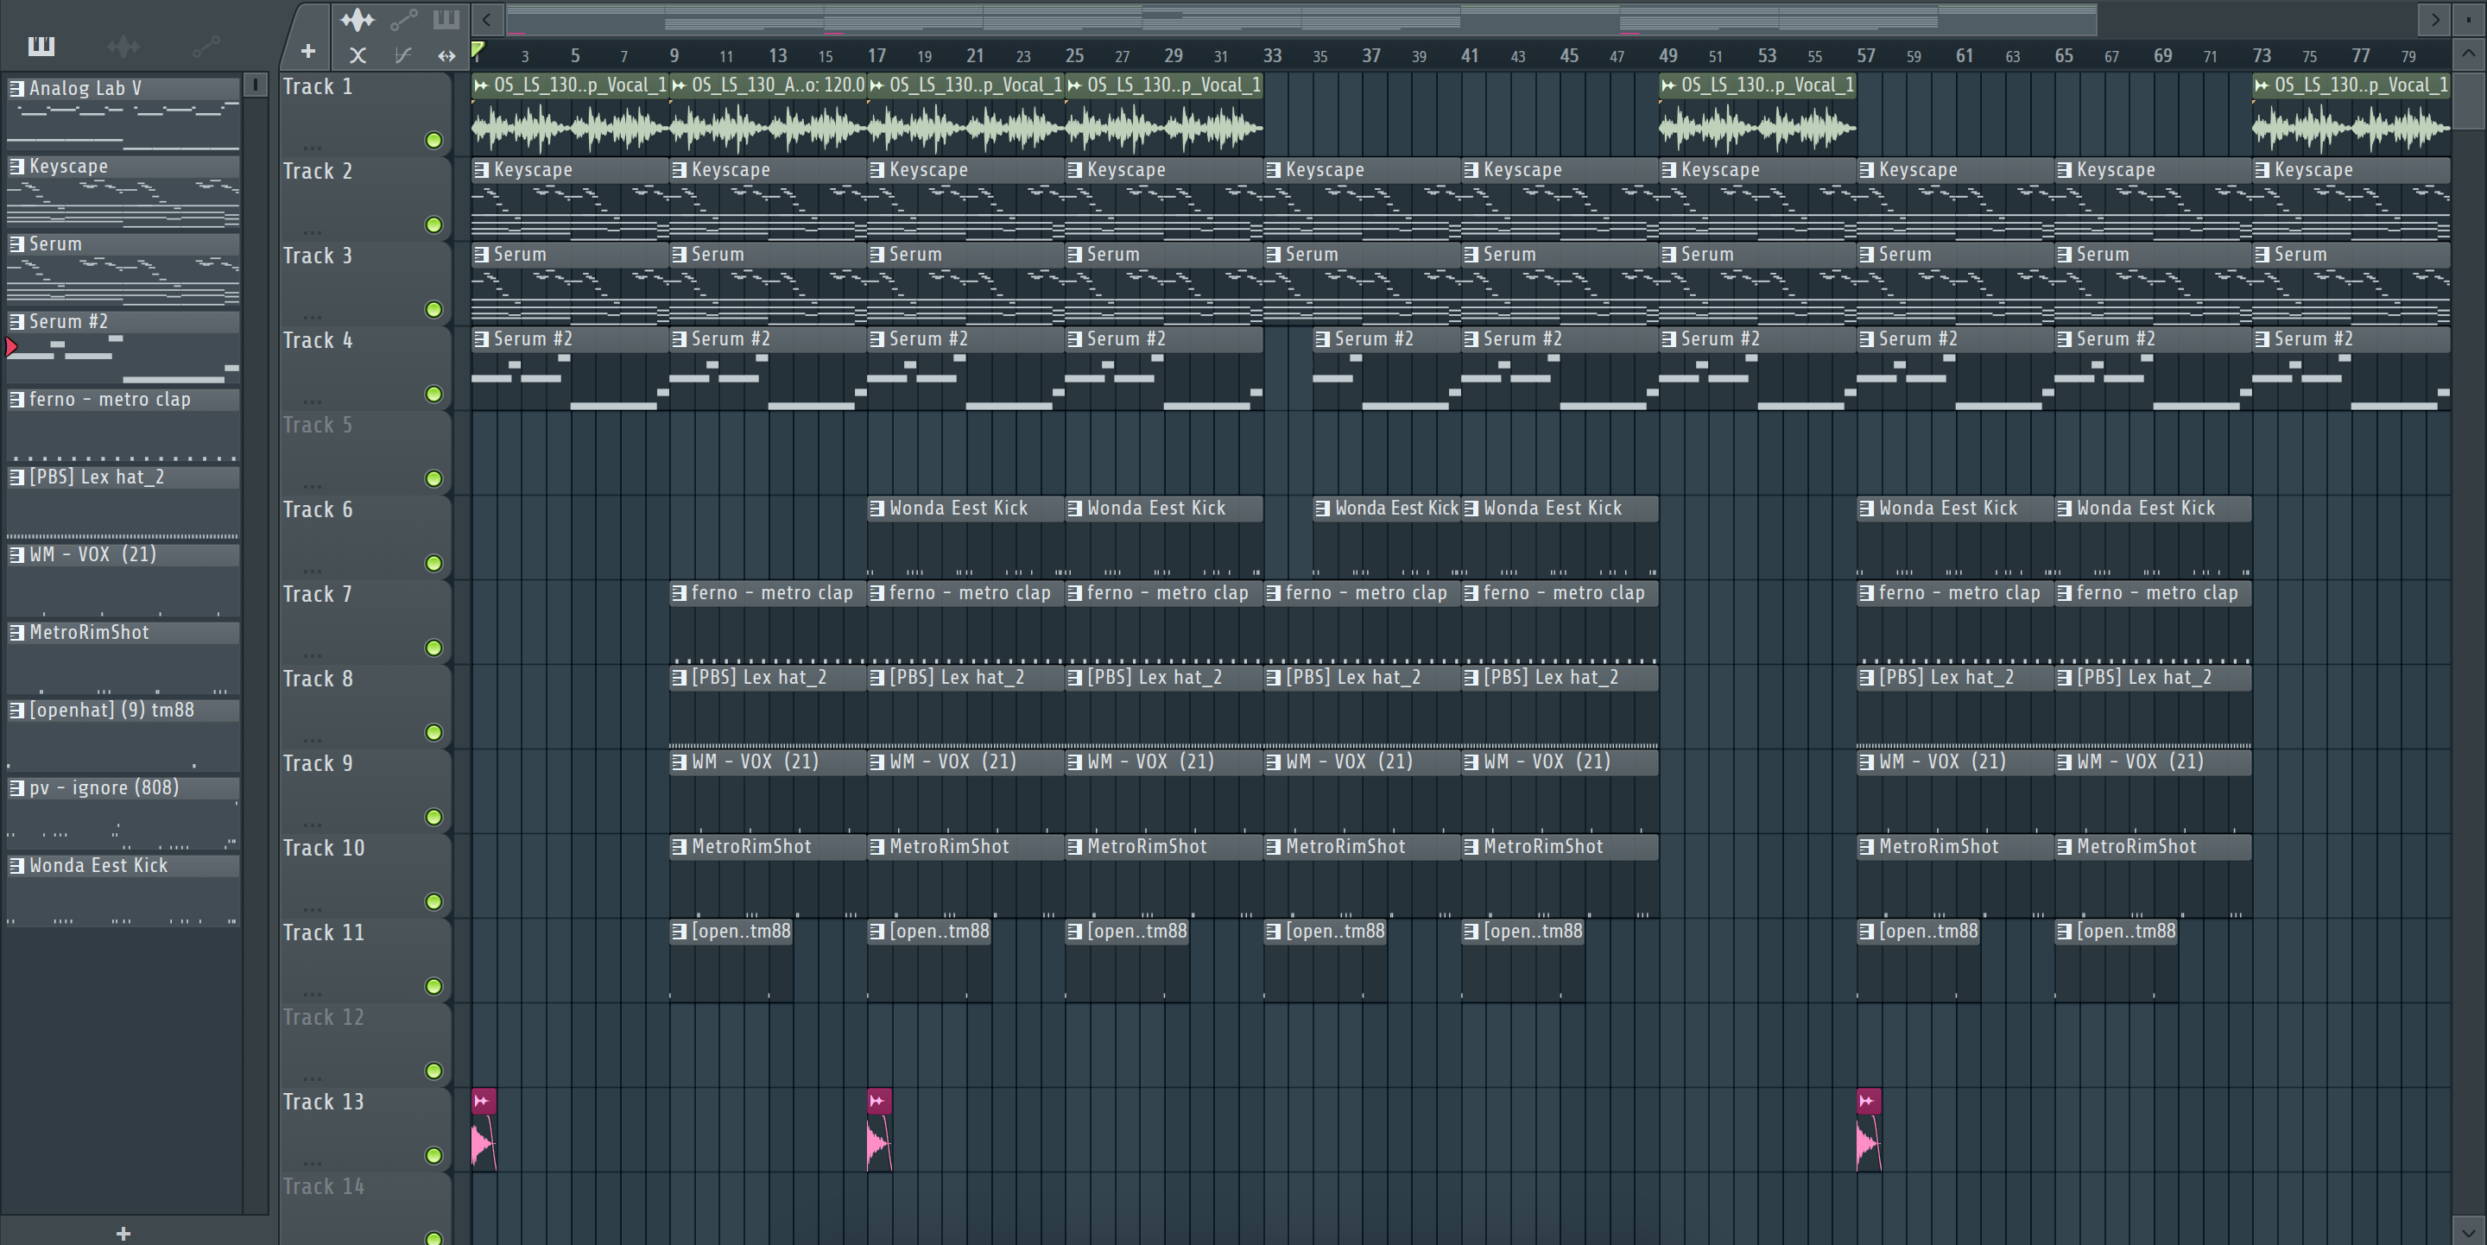Open the Serum clip menu at bar 1
Image resolution: width=2487 pixels, height=1245 pixels.
point(481,255)
